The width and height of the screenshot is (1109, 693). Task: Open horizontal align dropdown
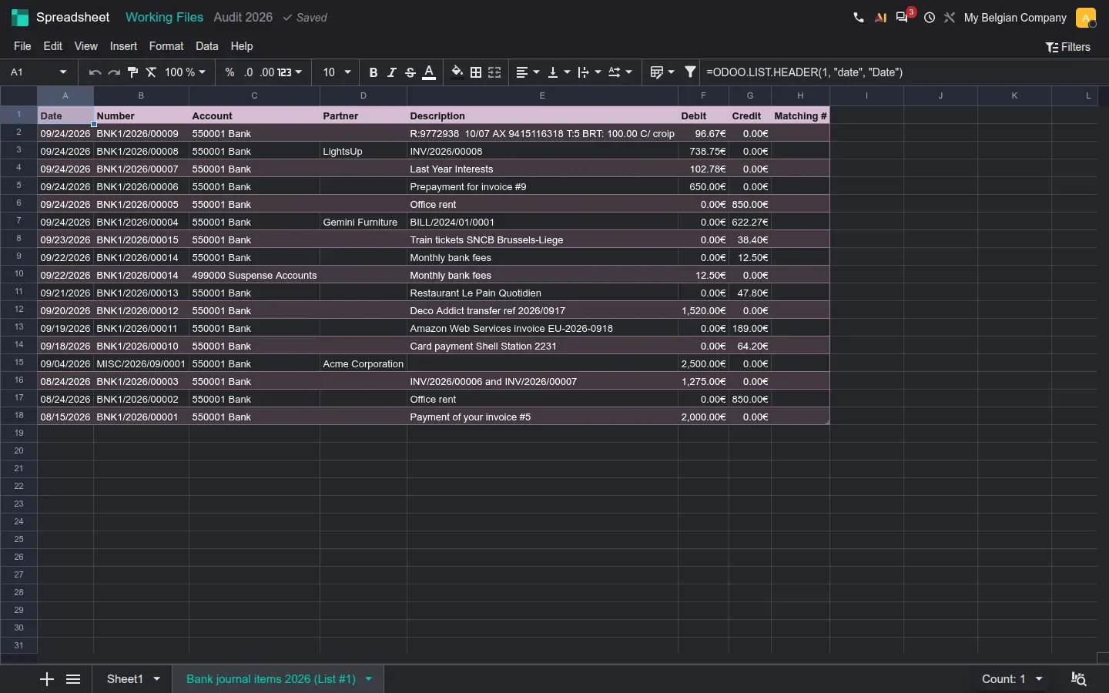(x=528, y=72)
